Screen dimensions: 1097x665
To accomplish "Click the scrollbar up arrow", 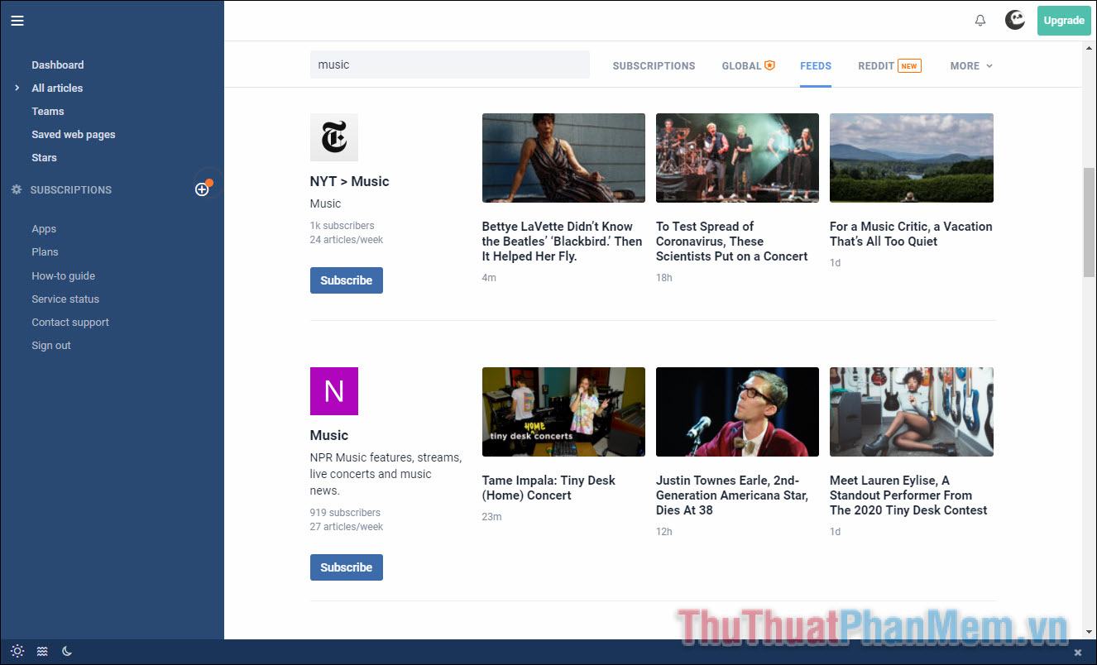I will coord(1089,48).
